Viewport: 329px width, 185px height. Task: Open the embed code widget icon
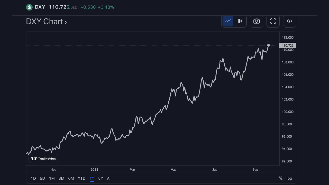click(289, 21)
